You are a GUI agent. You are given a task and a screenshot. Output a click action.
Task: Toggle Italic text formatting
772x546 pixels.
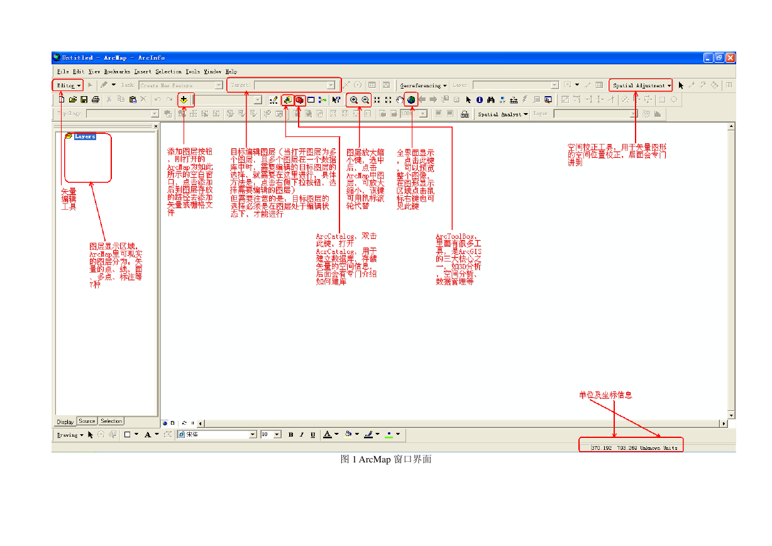tap(302, 434)
